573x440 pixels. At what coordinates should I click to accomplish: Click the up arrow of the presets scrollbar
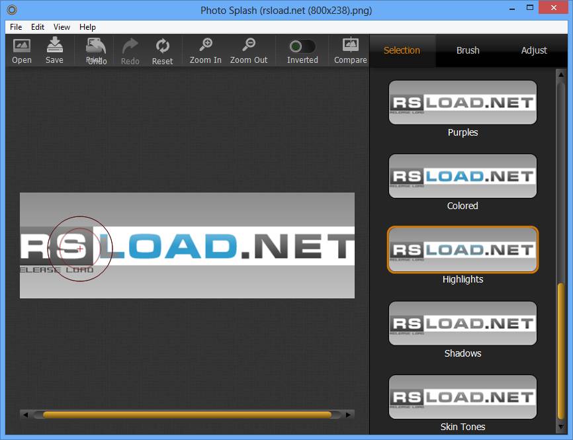(561, 75)
